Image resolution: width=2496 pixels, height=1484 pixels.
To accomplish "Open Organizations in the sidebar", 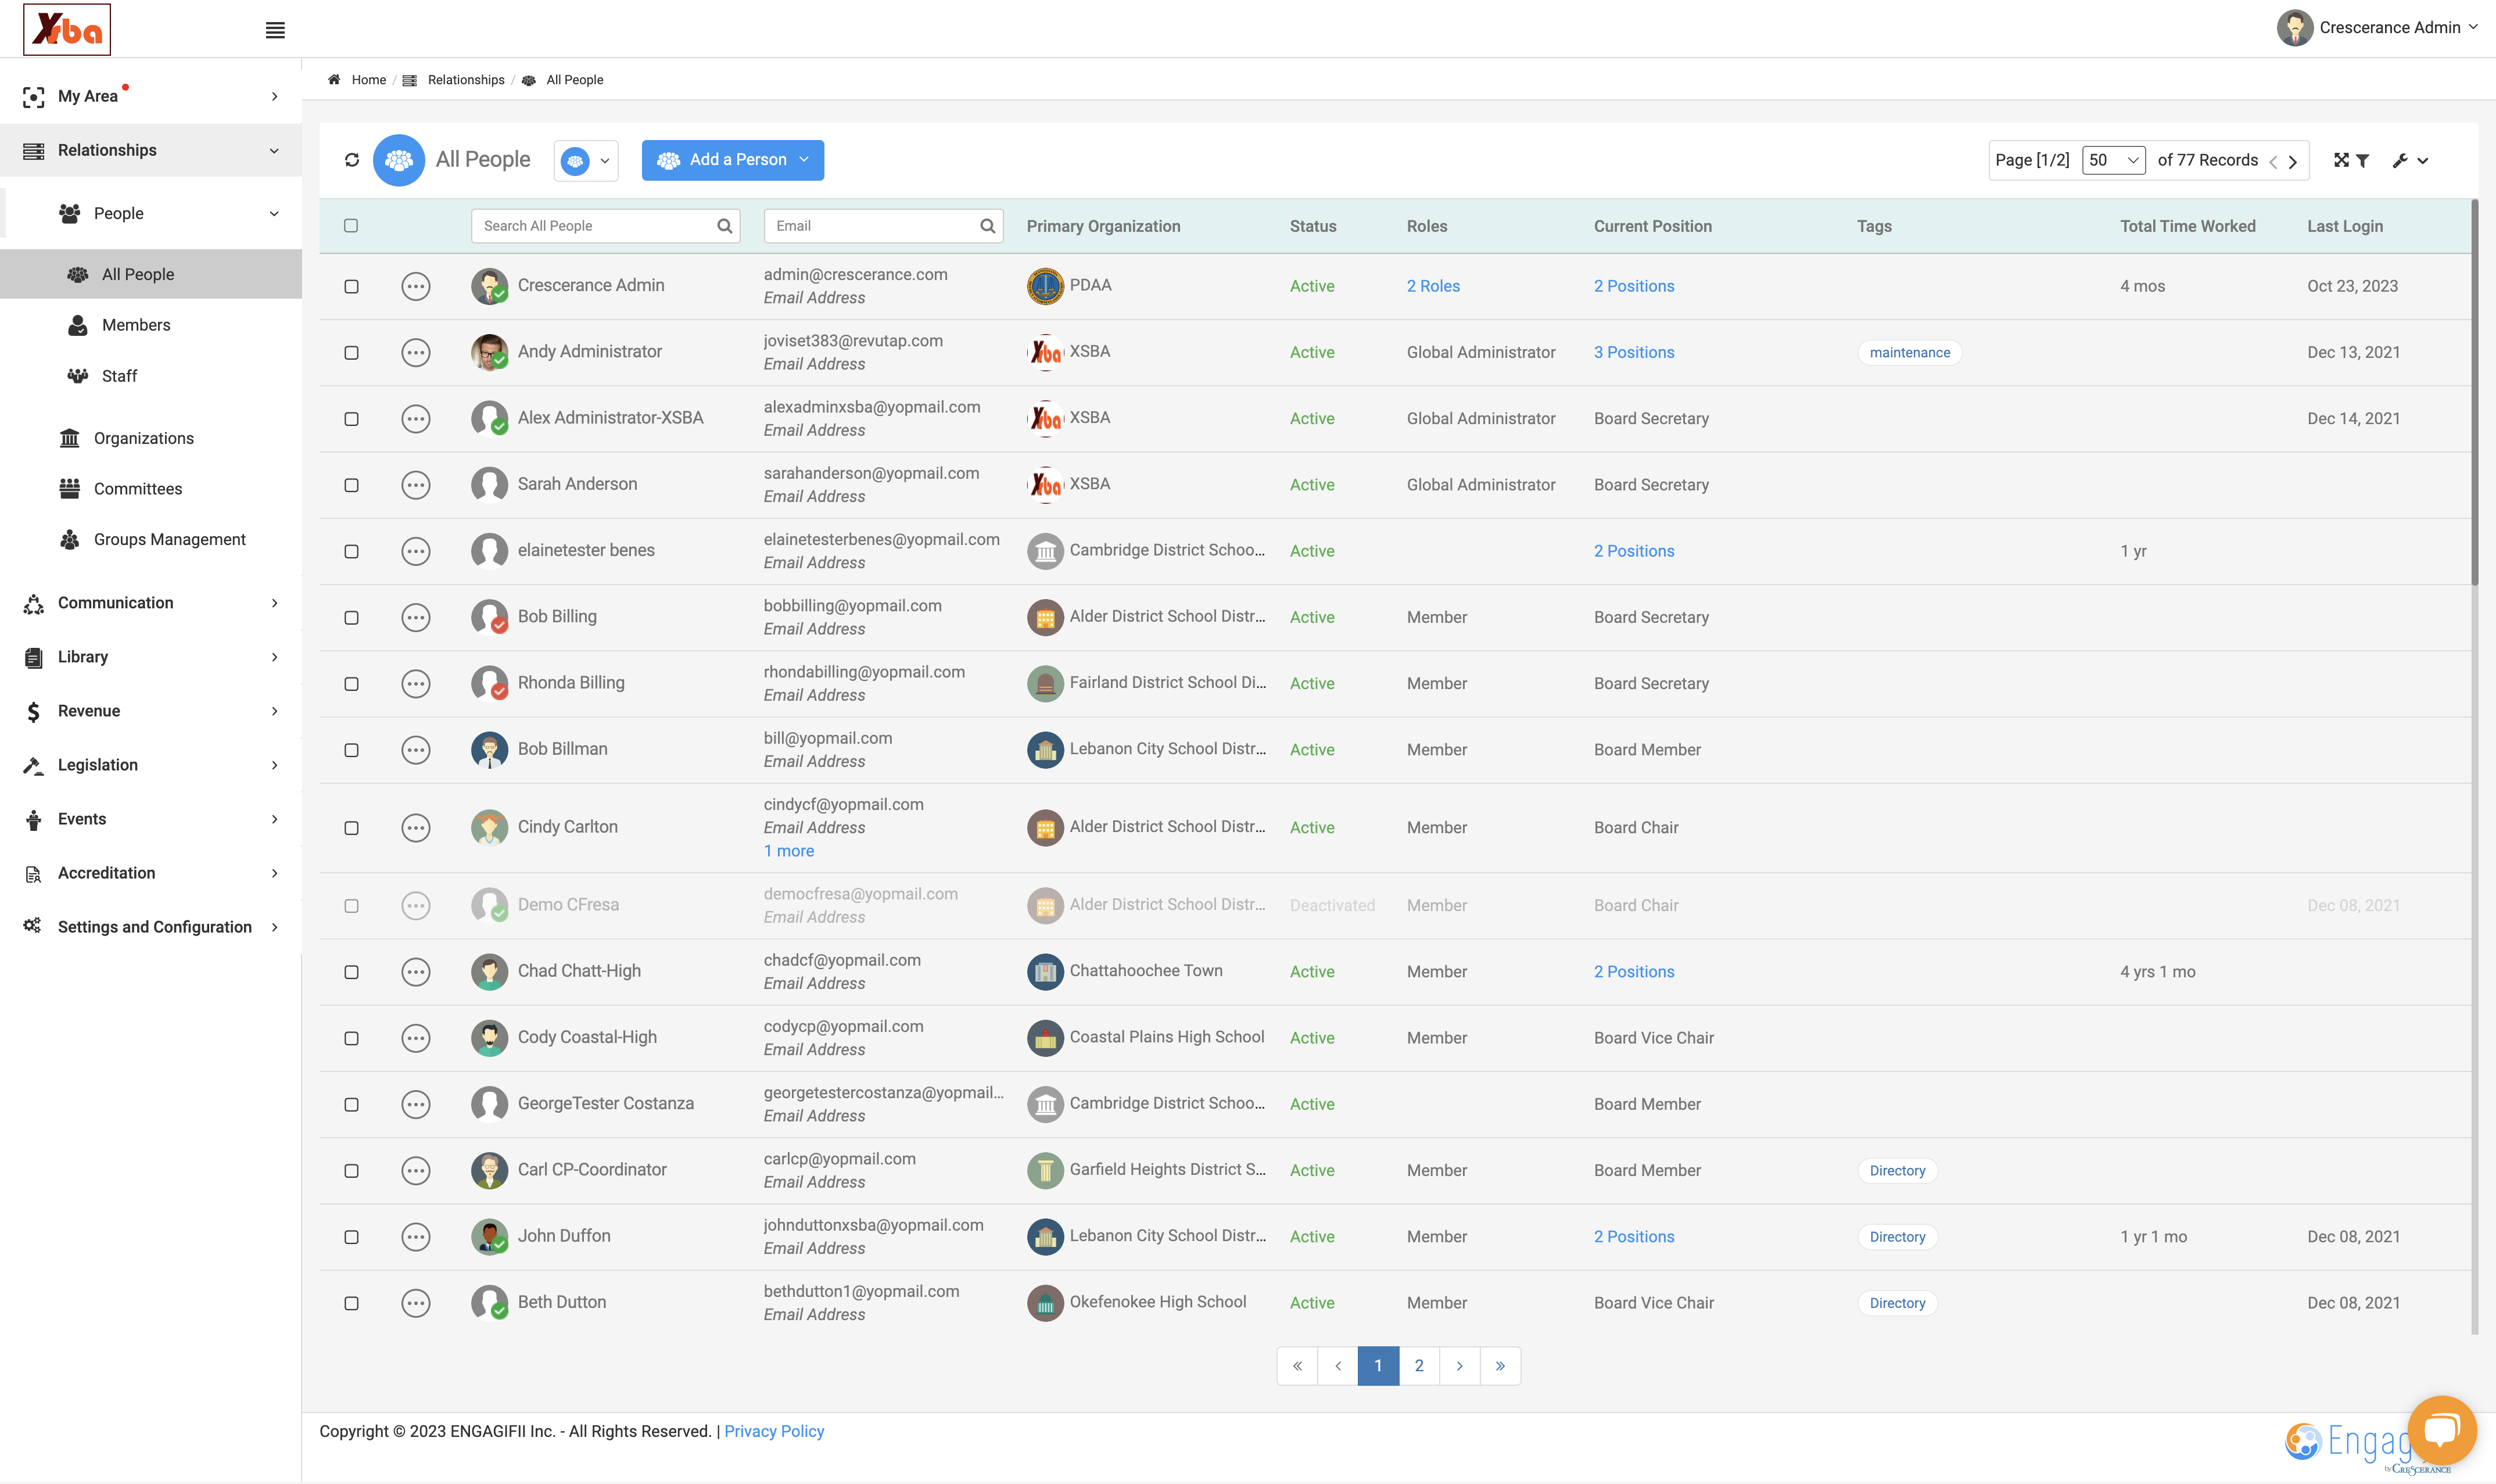I will coord(144,438).
